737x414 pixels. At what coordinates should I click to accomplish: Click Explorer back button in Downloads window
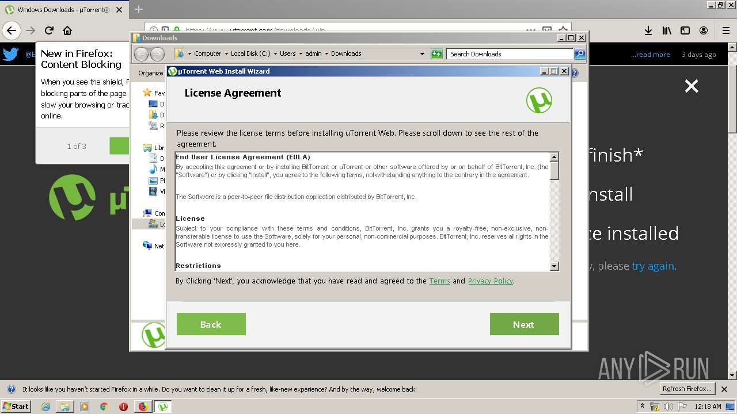(x=141, y=54)
